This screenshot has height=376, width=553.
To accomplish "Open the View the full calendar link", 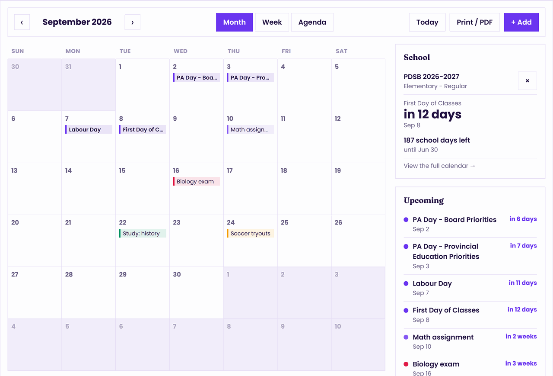I will click(439, 166).
